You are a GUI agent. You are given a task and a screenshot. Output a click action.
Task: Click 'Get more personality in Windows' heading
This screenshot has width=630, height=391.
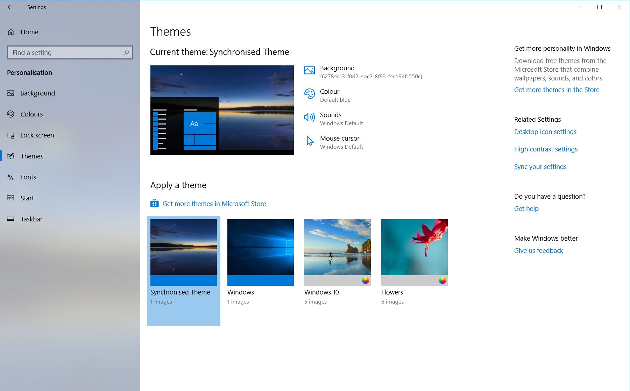562,48
